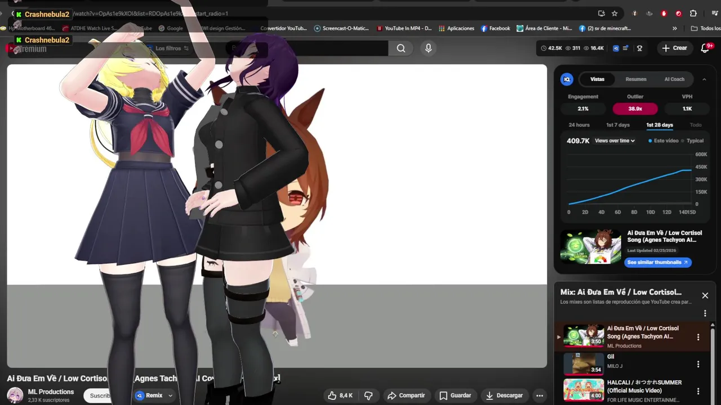Click Descargar download button
The height and width of the screenshot is (405, 721).
[x=505, y=395]
